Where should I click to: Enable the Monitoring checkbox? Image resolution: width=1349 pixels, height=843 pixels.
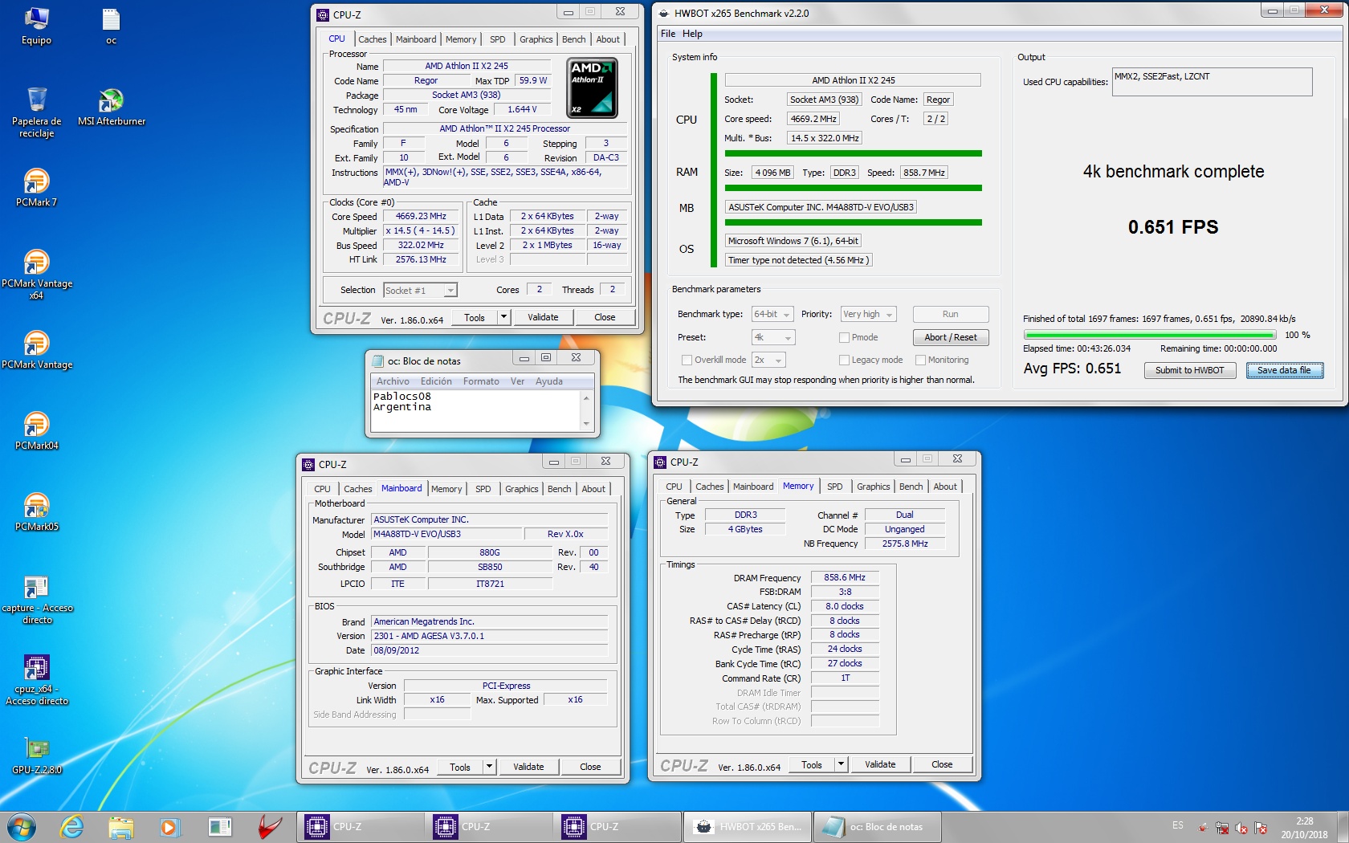click(920, 360)
